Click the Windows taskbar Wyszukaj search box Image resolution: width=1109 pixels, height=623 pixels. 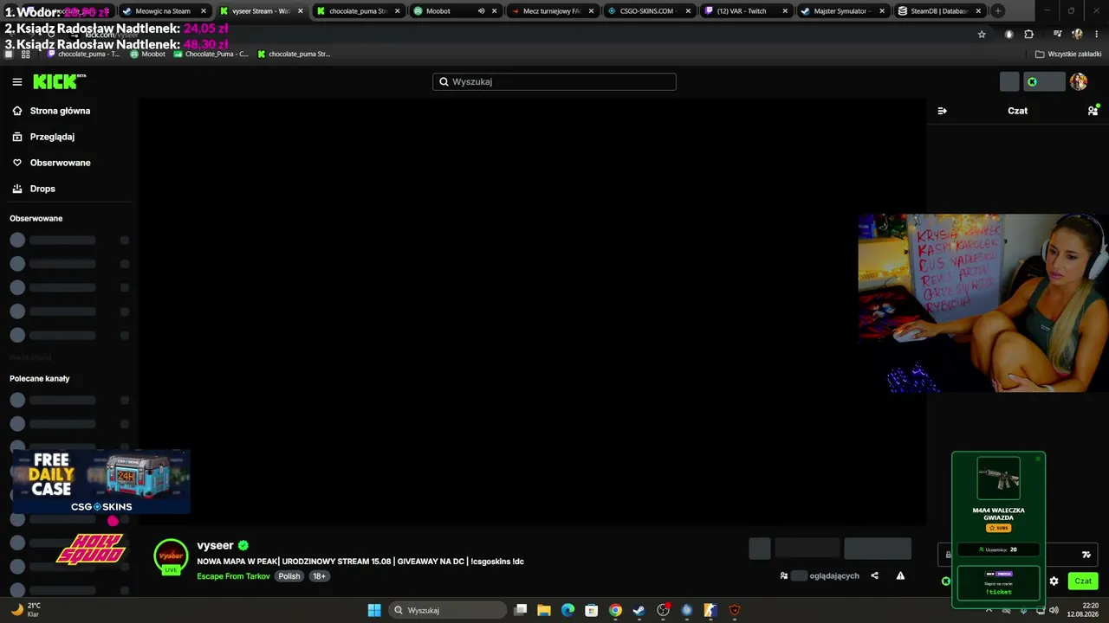tap(446, 610)
